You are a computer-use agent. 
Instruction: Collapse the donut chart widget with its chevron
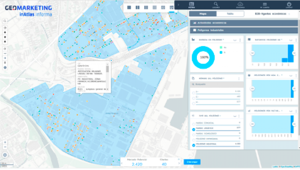click(235, 40)
